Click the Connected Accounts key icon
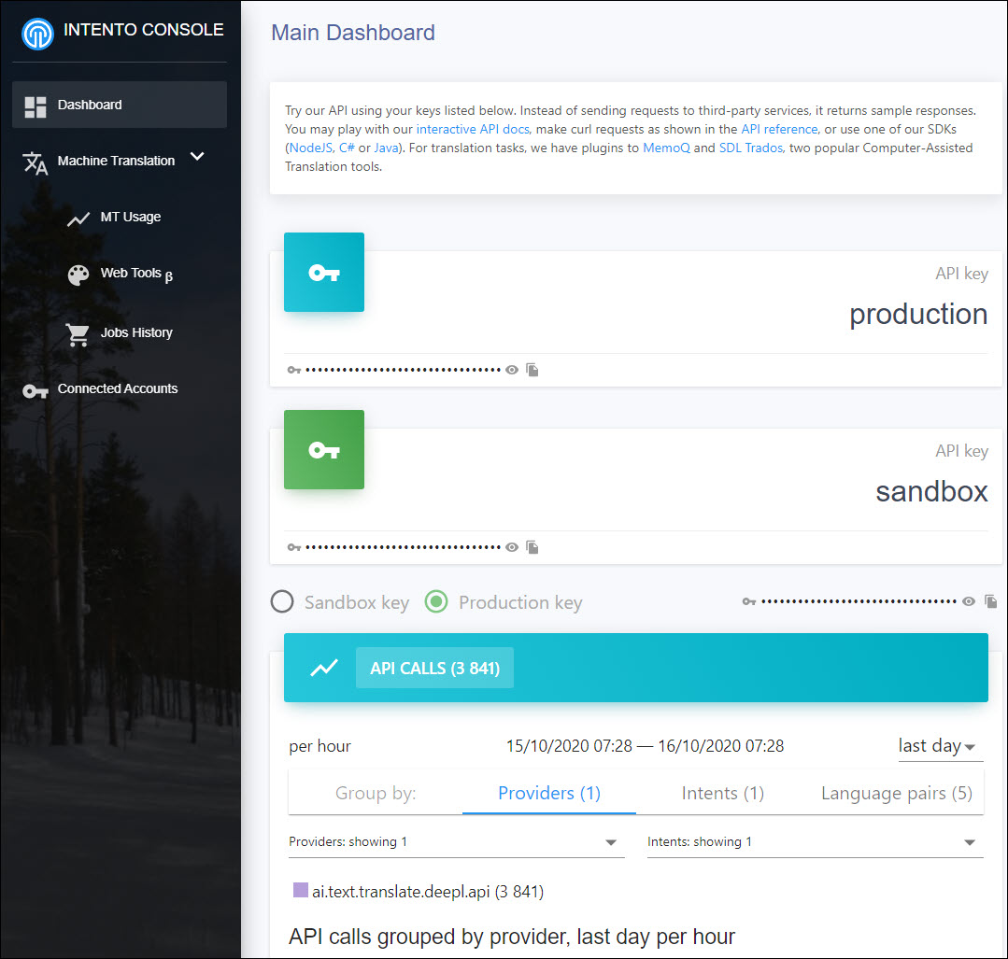The width and height of the screenshot is (1008, 959). (35, 390)
